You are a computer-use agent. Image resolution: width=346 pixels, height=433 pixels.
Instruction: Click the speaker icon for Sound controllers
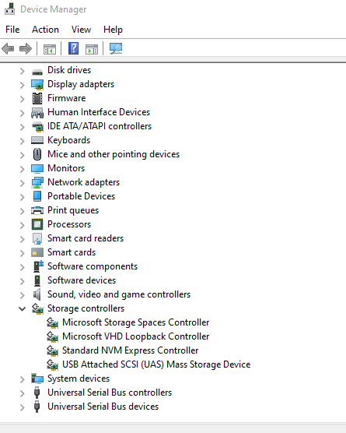[37, 294]
